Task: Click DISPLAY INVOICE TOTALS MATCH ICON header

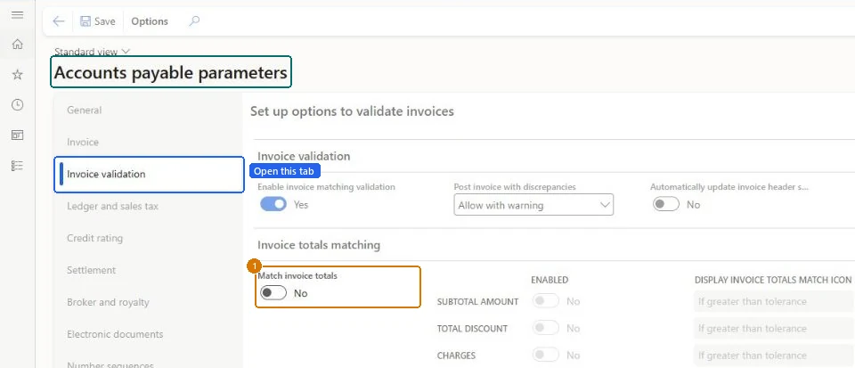Action: click(x=773, y=280)
